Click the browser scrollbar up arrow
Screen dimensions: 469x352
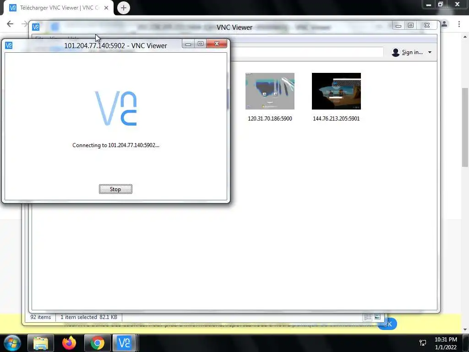(465, 37)
